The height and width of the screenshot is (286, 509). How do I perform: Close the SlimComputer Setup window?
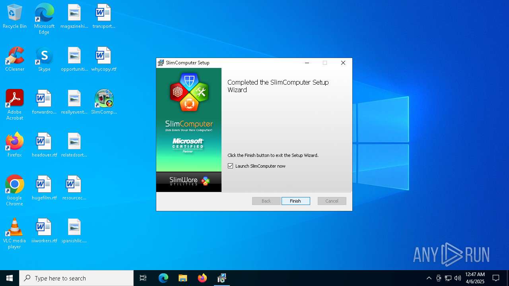click(343, 63)
